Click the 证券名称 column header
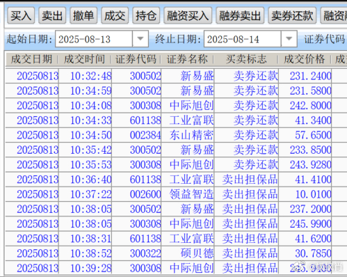Viewport: 347px width, 277px height. [187, 59]
